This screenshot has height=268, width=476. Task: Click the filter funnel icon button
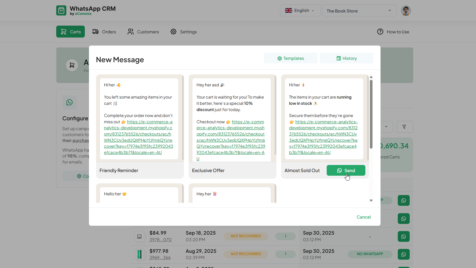coord(404,127)
